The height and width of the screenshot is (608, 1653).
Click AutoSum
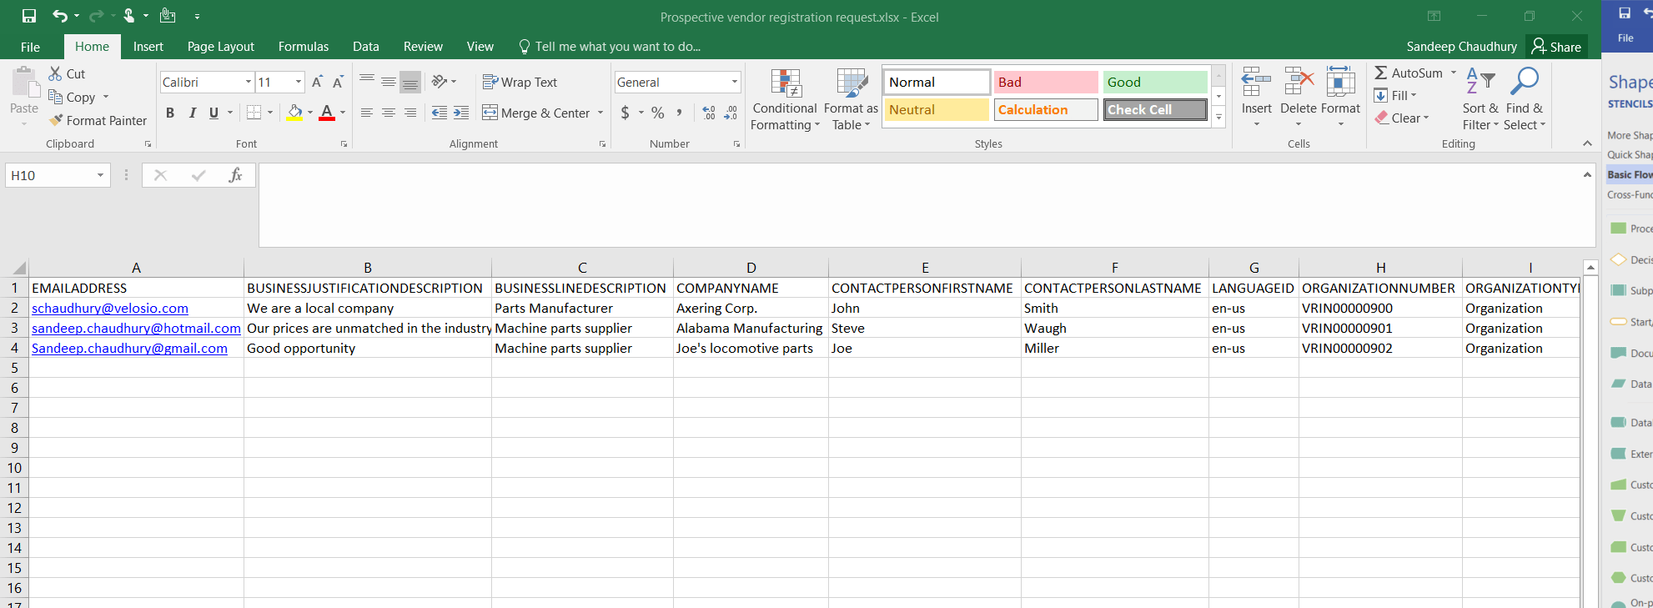tap(1409, 73)
